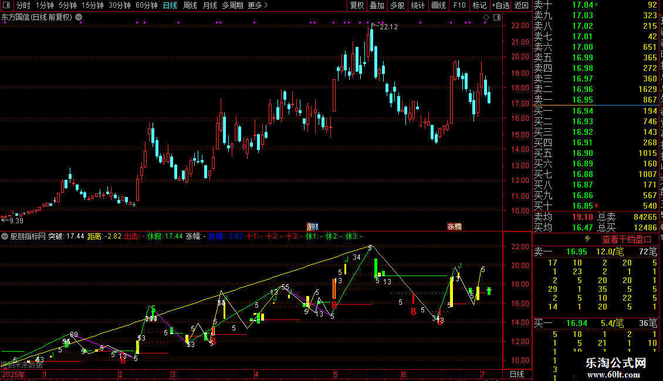The image size is (663, 381).
Task: Click the 卖十 price 17.04
Action: click(582, 5)
